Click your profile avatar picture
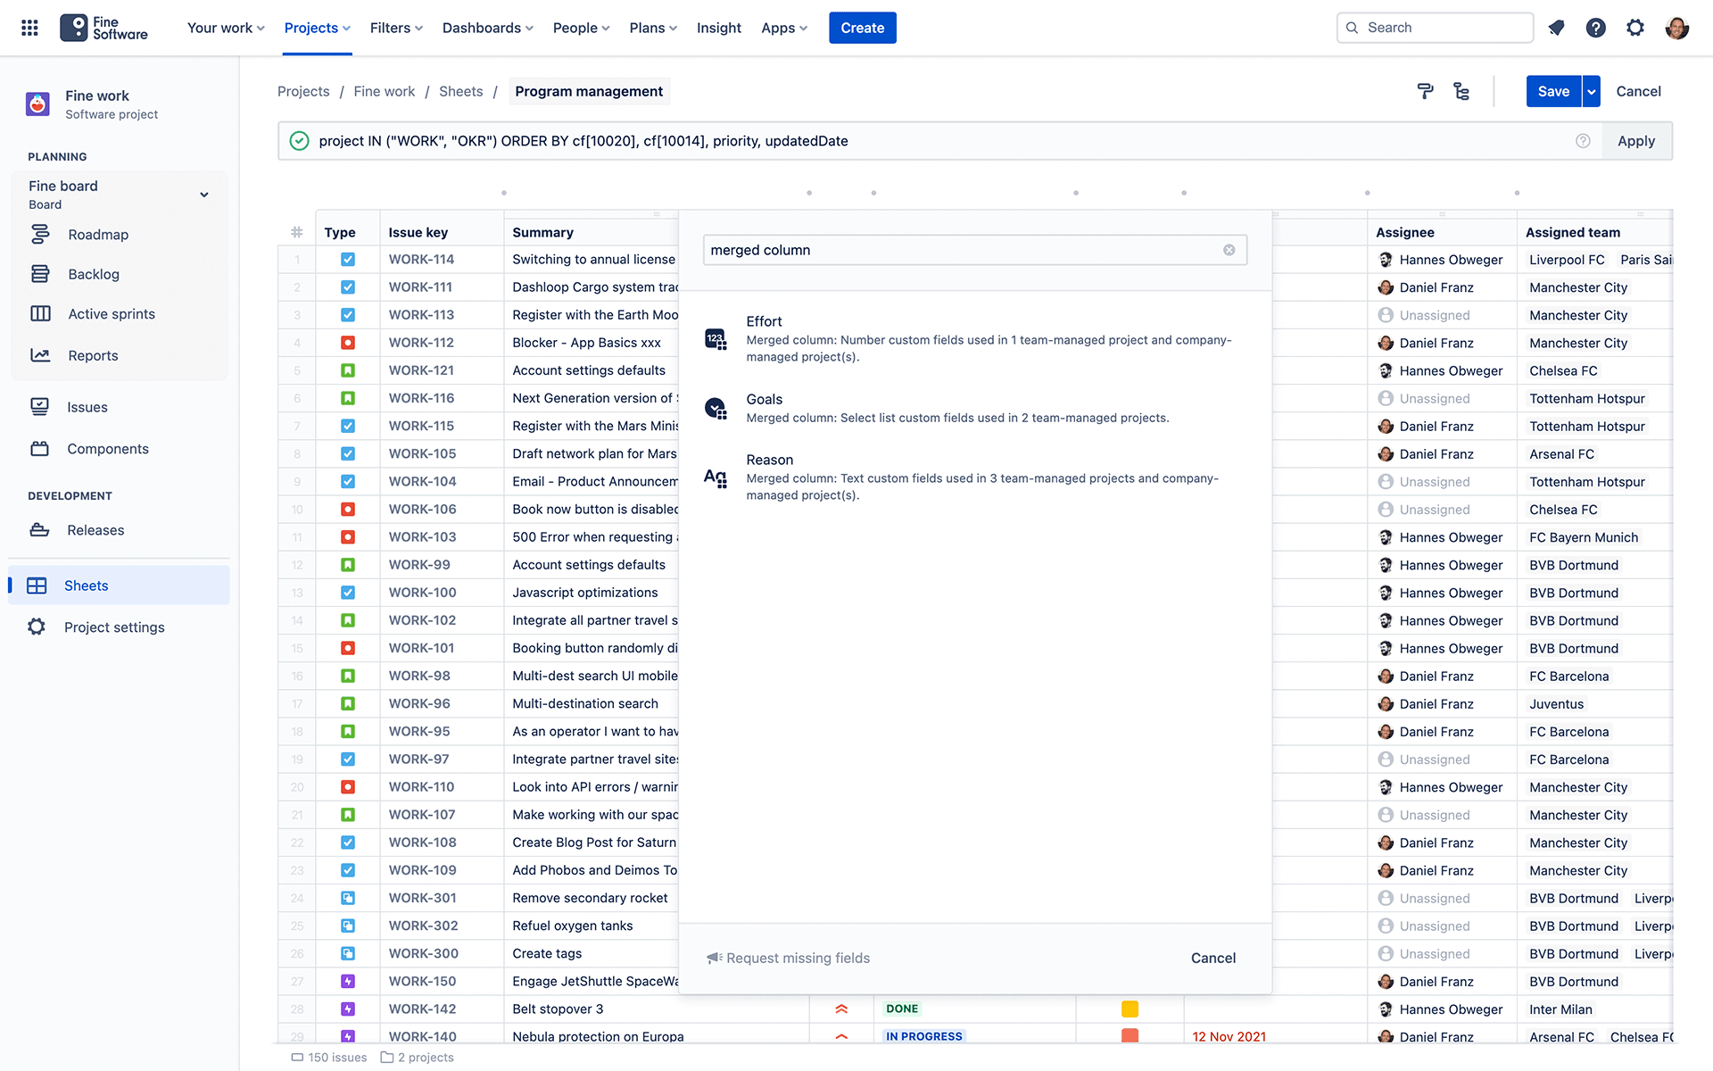Screen dimensions: 1713x1071 (1677, 28)
